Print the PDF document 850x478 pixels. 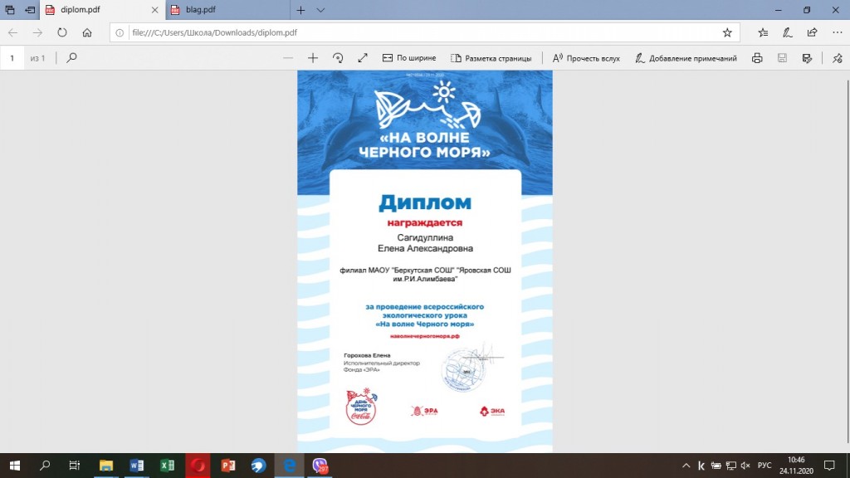pyautogui.click(x=757, y=58)
